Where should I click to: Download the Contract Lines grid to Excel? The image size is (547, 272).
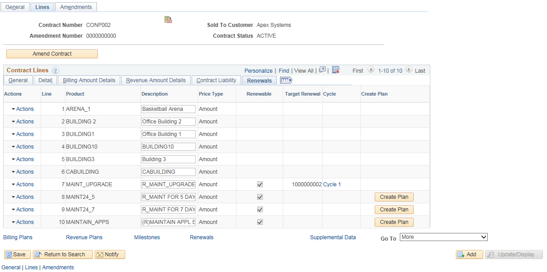pos(335,70)
